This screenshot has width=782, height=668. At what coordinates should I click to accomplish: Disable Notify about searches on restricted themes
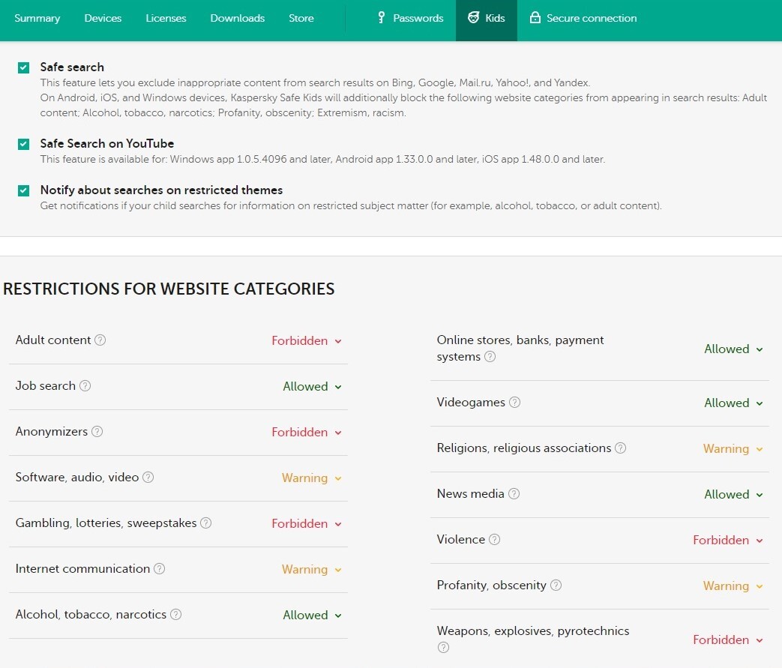pos(24,190)
